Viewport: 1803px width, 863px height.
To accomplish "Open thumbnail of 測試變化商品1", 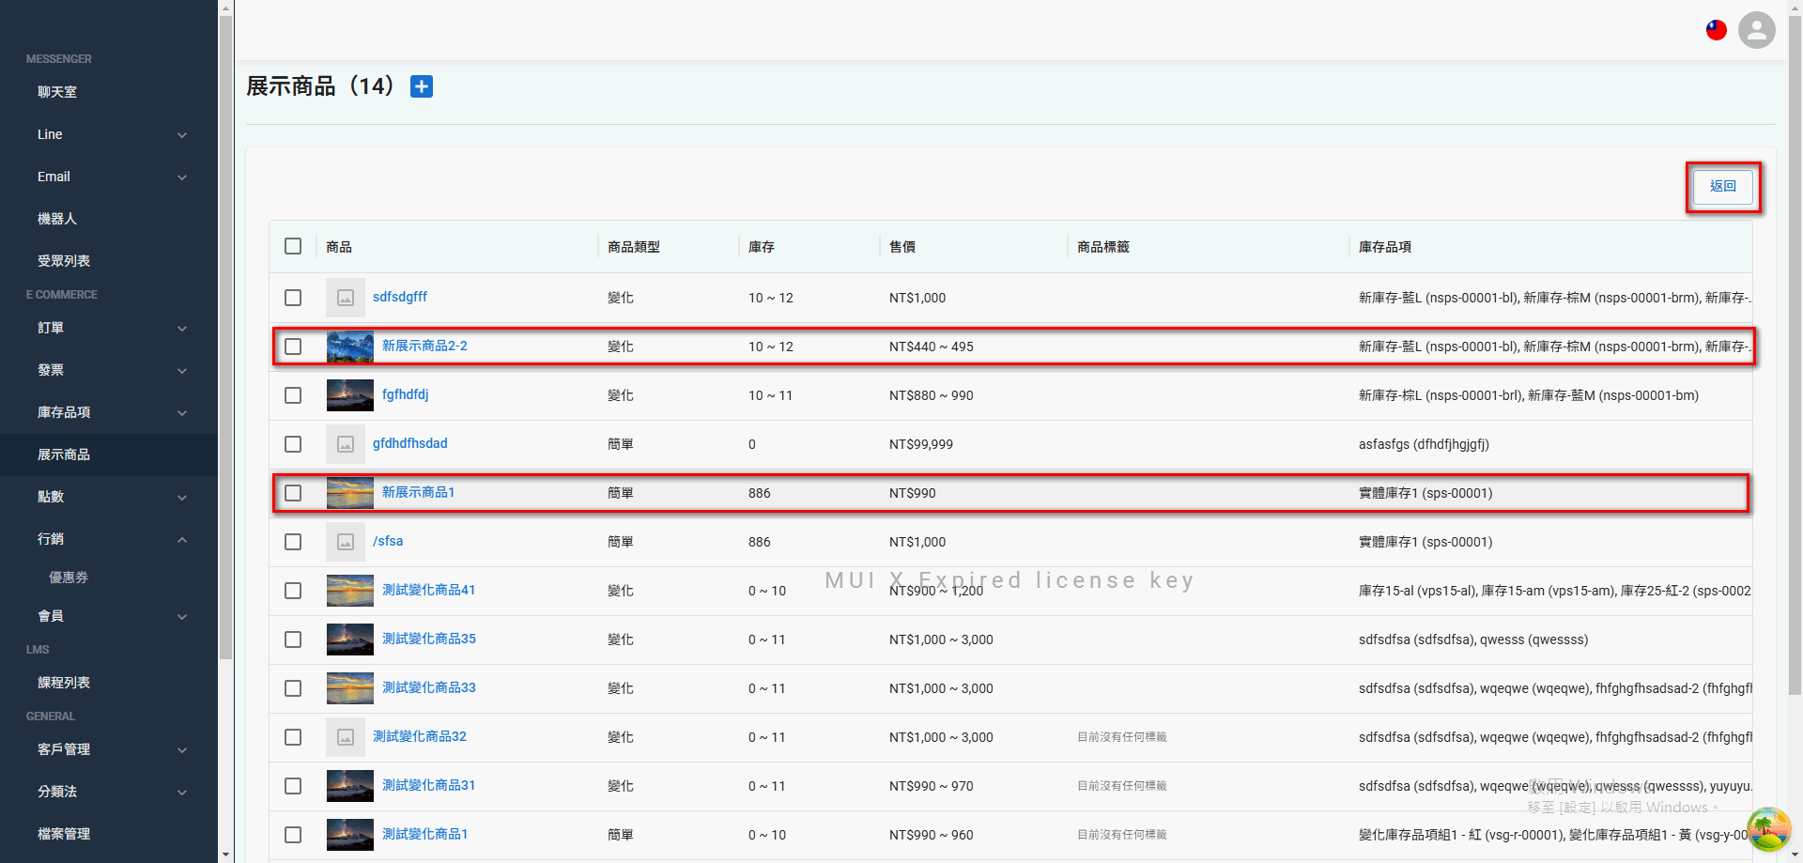I will click(x=350, y=835).
